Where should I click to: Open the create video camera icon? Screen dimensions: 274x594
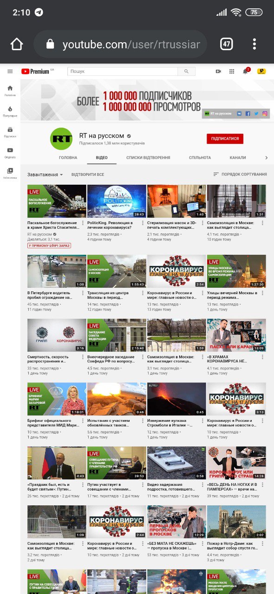pos(218,71)
